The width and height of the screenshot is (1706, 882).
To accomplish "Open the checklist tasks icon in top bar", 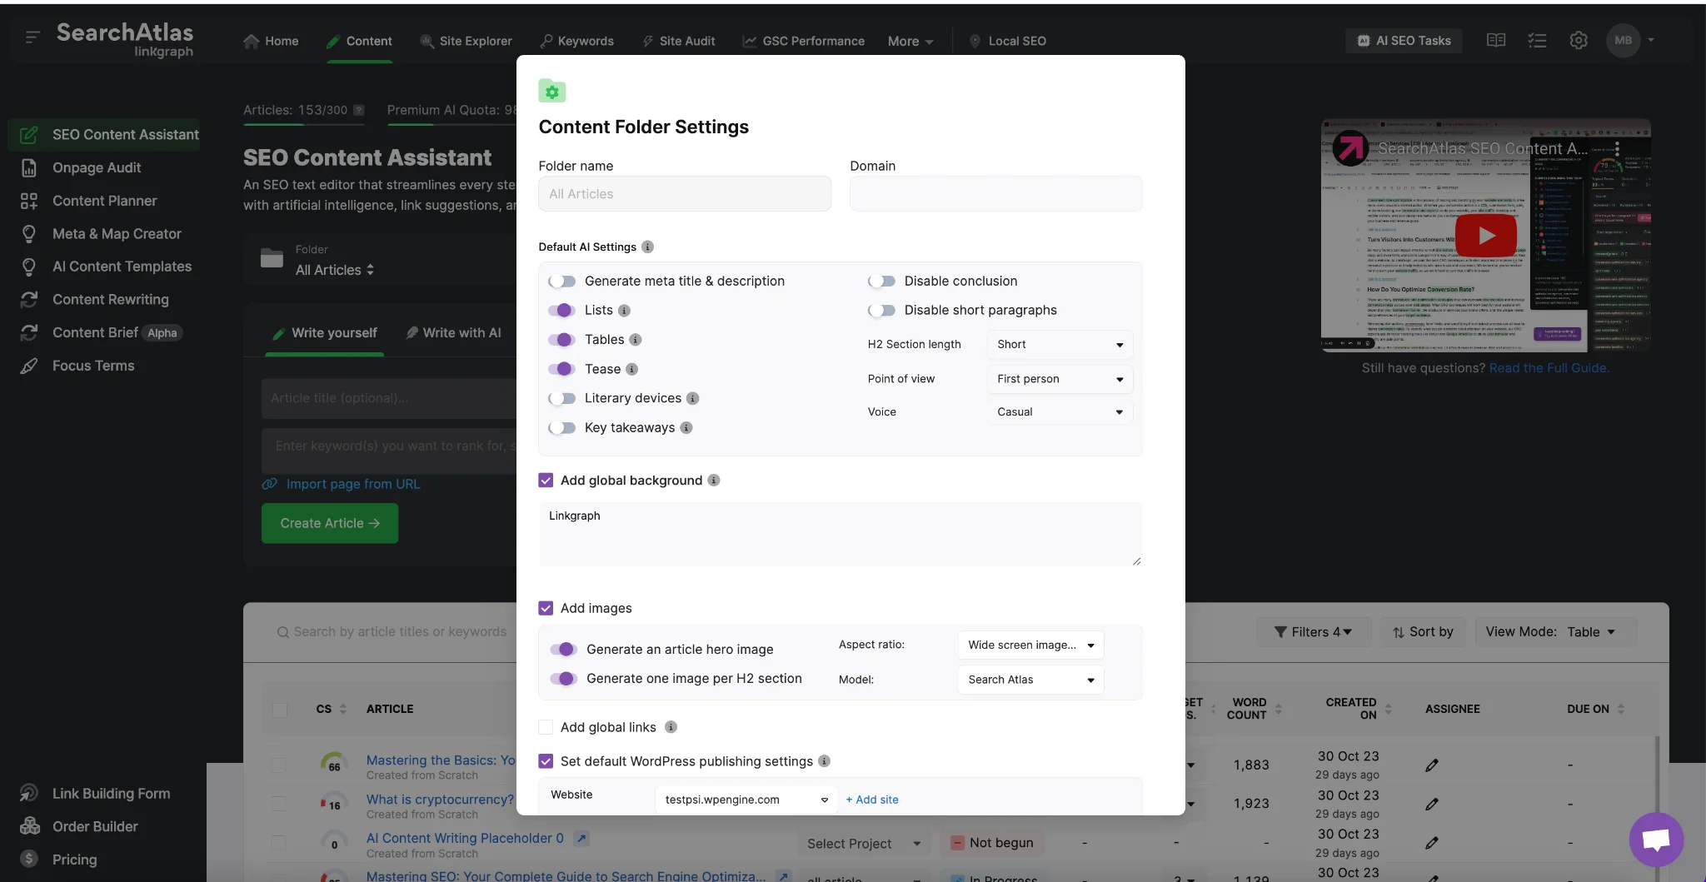I will coord(1537,40).
